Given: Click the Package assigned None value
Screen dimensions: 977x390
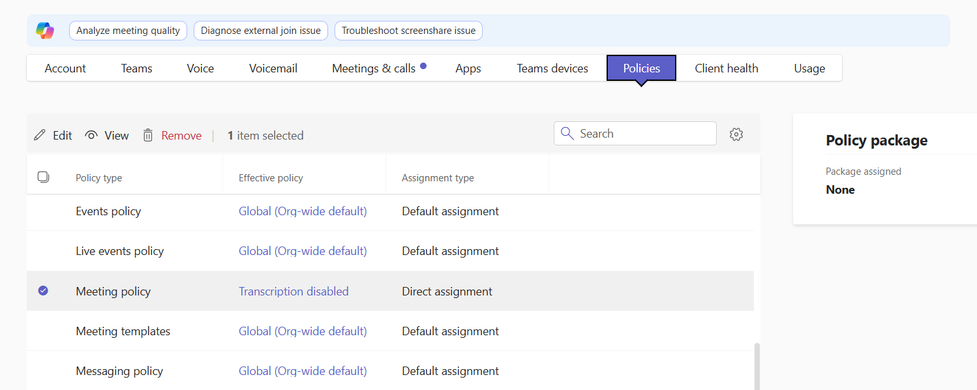Looking at the screenshot, I should [840, 190].
